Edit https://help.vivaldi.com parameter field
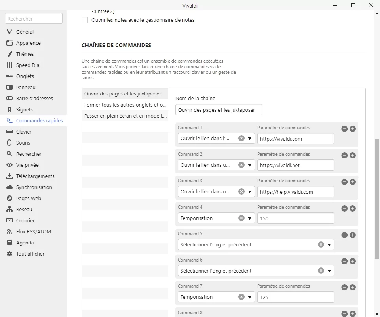The image size is (380, 317). [x=296, y=192]
